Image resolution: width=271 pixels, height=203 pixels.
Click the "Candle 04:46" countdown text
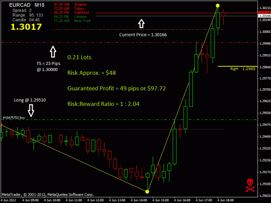coord(26,20)
